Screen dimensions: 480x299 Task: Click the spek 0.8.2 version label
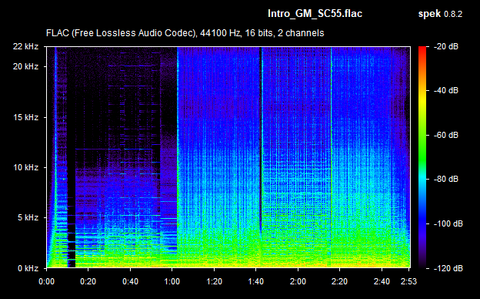click(x=440, y=14)
